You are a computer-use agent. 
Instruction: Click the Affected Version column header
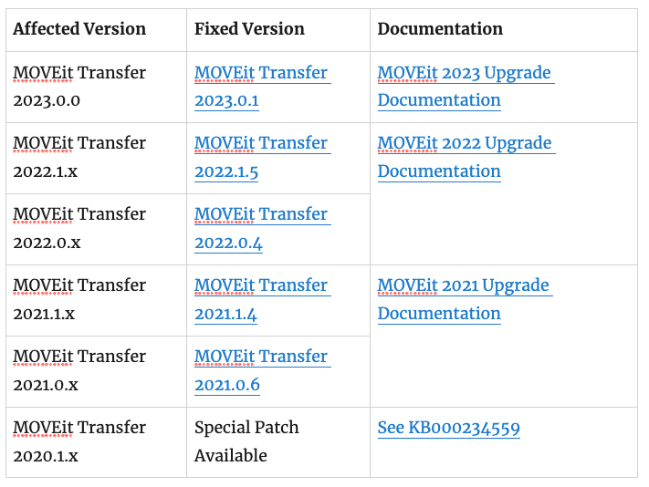tap(79, 29)
